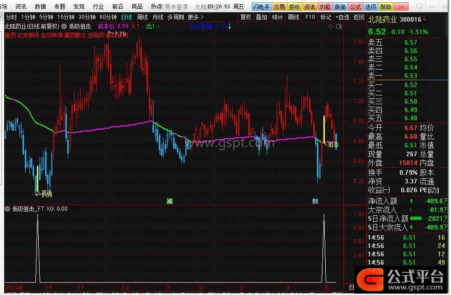
Task: Open the 版面 layout button
Action: click(x=340, y=6)
